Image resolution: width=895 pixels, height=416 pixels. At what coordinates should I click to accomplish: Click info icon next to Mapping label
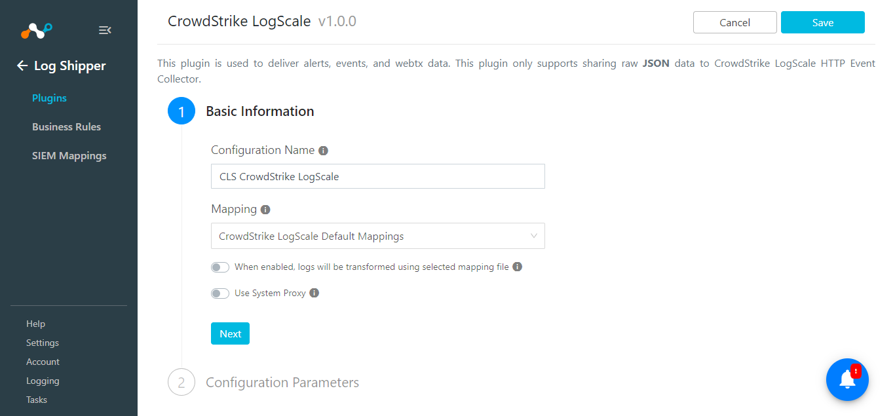tap(265, 210)
